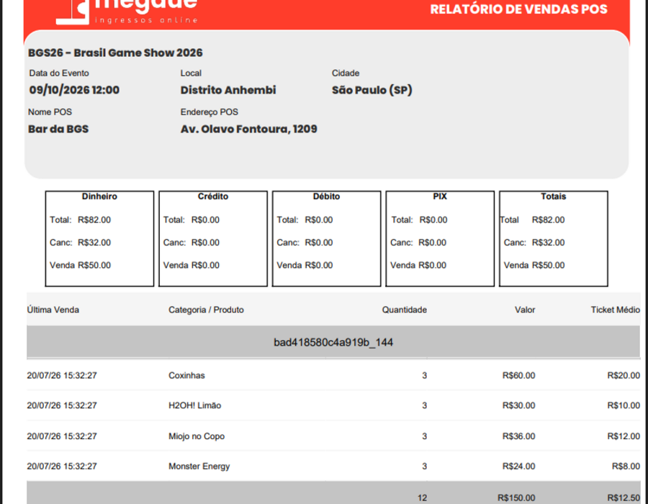
Task: Click the Totais Total R$82.00 value
Action: [x=548, y=220]
